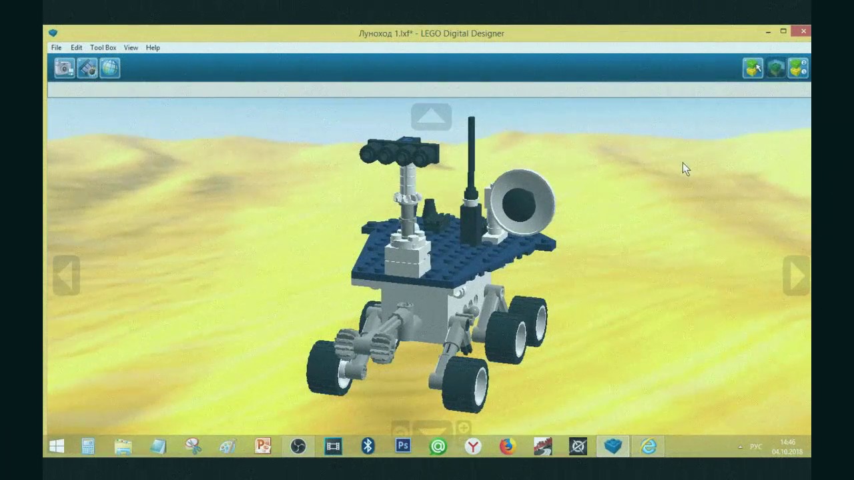Click the rover's satellite dish
Image resolution: width=854 pixels, height=480 pixels.
click(x=522, y=201)
